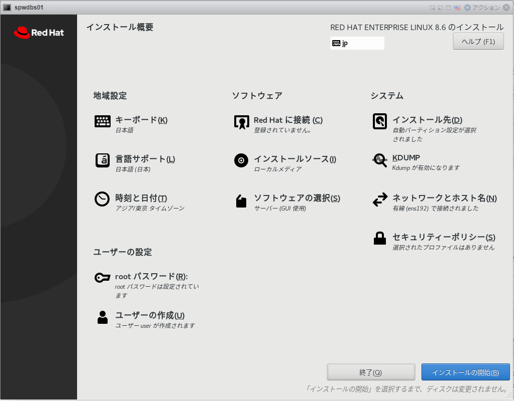
Task: Open ネットワークとホスト名 network arrows icon
Action: click(x=380, y=198)
